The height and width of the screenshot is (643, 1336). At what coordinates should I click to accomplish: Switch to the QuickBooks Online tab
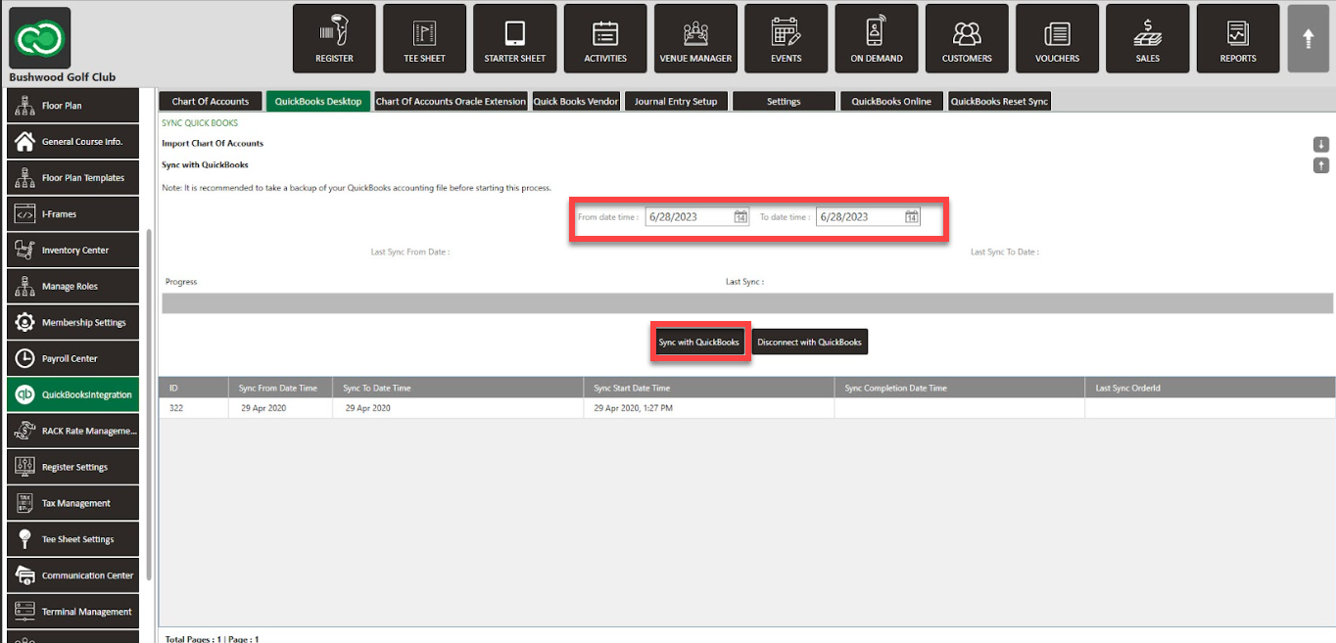click(x=890, y=102)
